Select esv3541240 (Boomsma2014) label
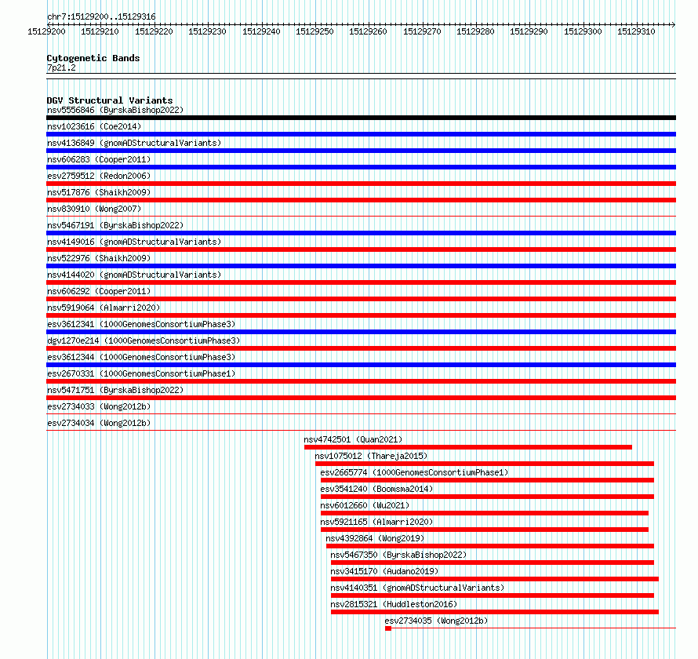Screen dimensions: 698x659 376,489
